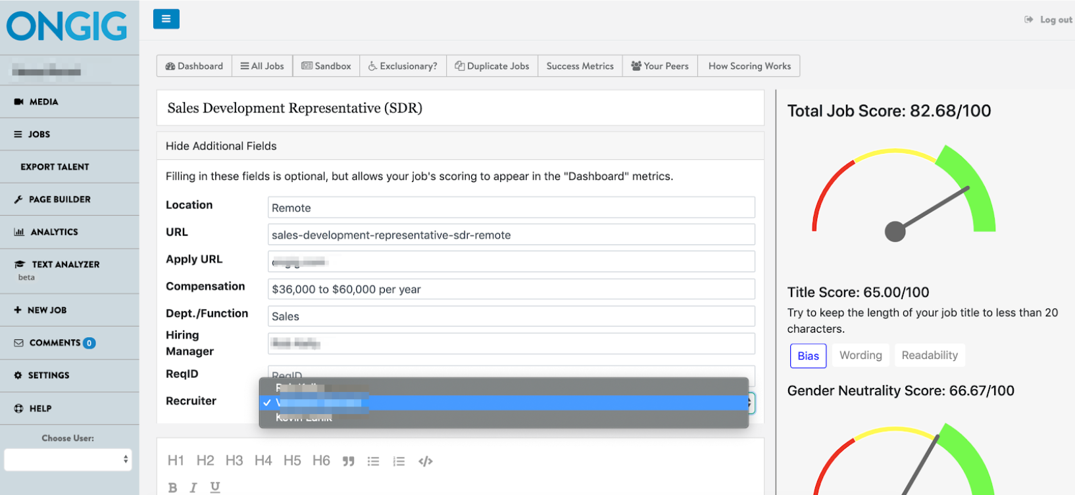
Task: Click the ONGIG logo
Action: point(66,27)
